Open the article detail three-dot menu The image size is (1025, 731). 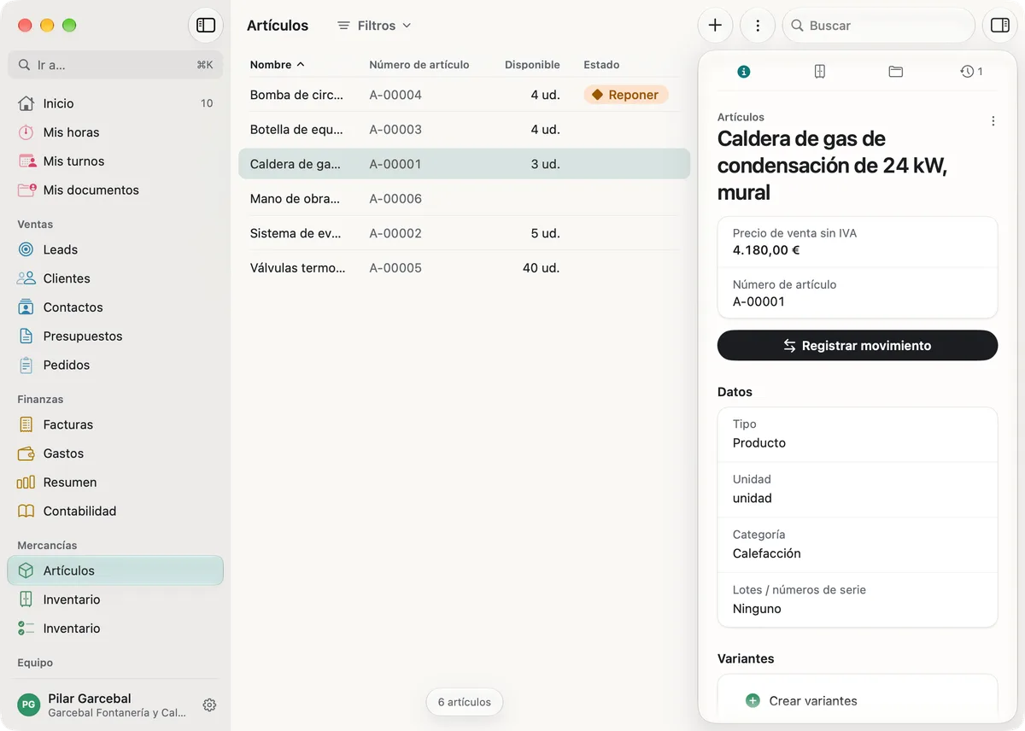click(993, 121)
